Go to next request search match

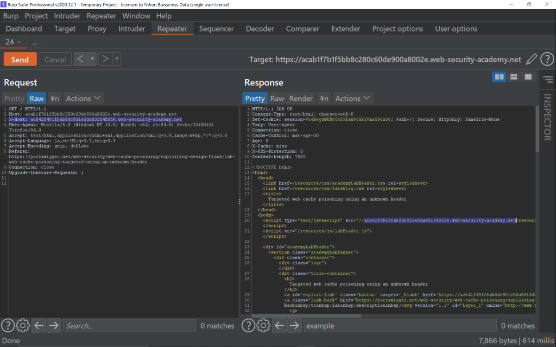click(x=54, y=326)
